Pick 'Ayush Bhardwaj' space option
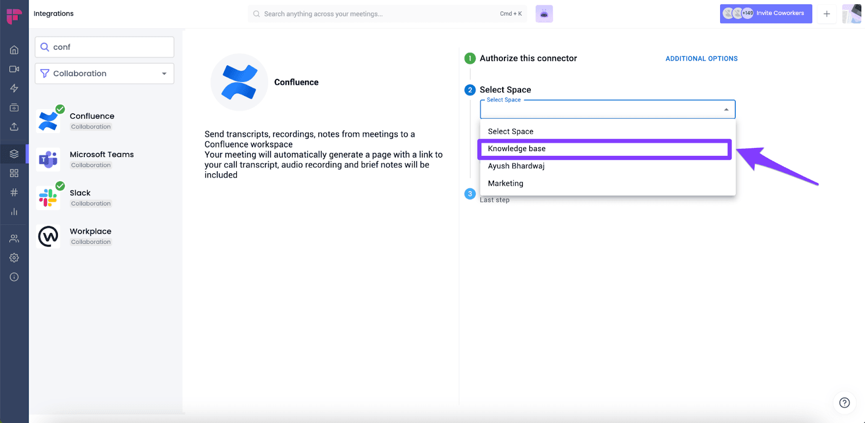865x423 pixels. coord(608,166)
